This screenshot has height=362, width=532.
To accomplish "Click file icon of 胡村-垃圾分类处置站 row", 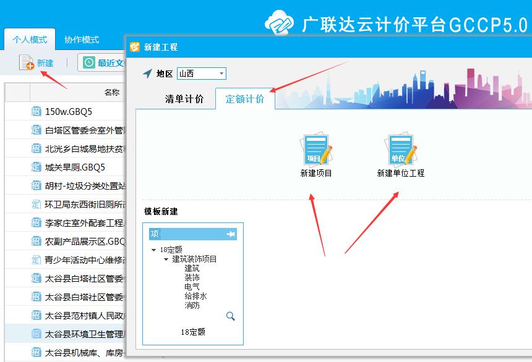I will pos(36,185).
